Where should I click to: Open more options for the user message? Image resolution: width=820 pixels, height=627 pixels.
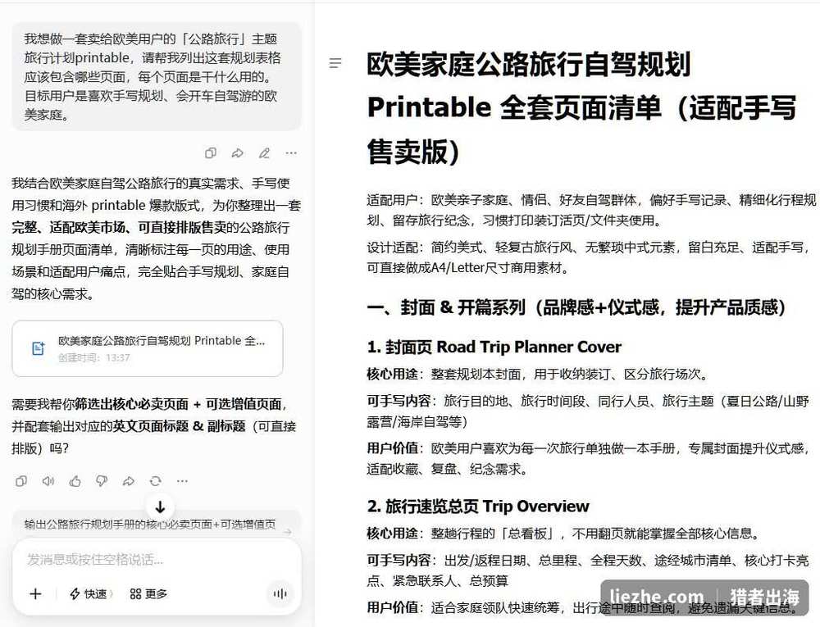[291, 153]
